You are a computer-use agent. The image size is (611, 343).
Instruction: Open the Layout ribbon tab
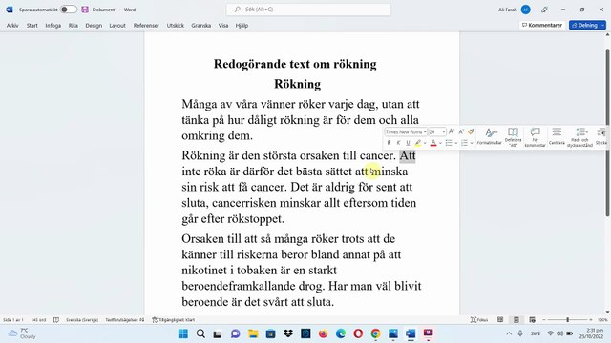(x=117, y=26)
